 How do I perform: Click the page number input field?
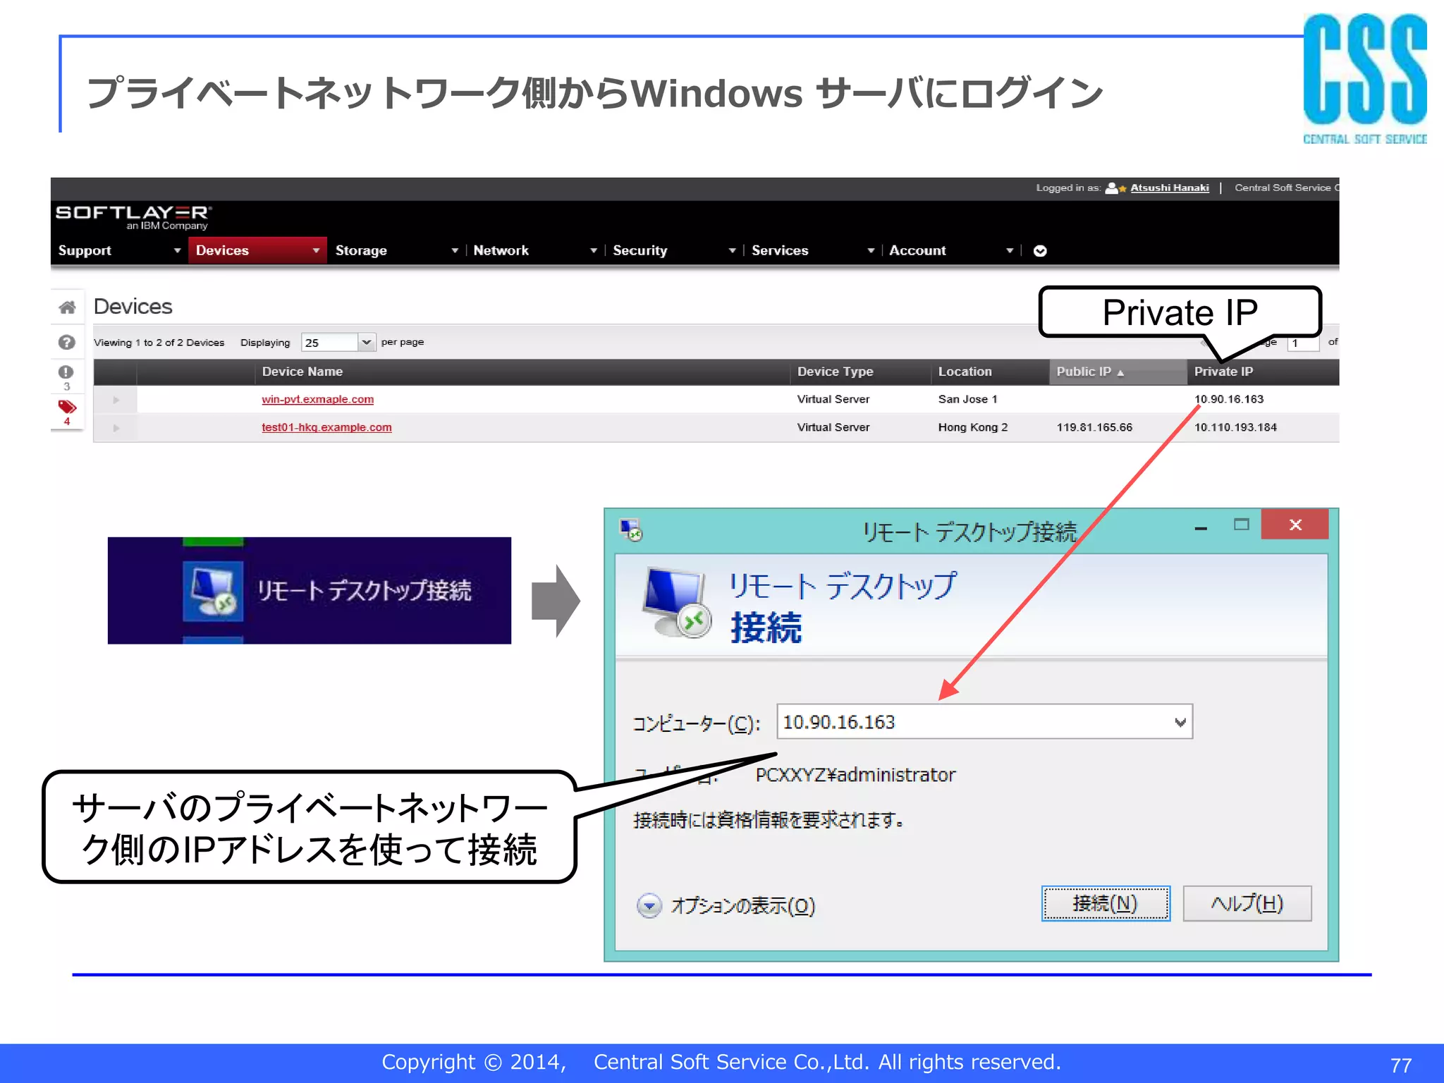coord(1303,343)
